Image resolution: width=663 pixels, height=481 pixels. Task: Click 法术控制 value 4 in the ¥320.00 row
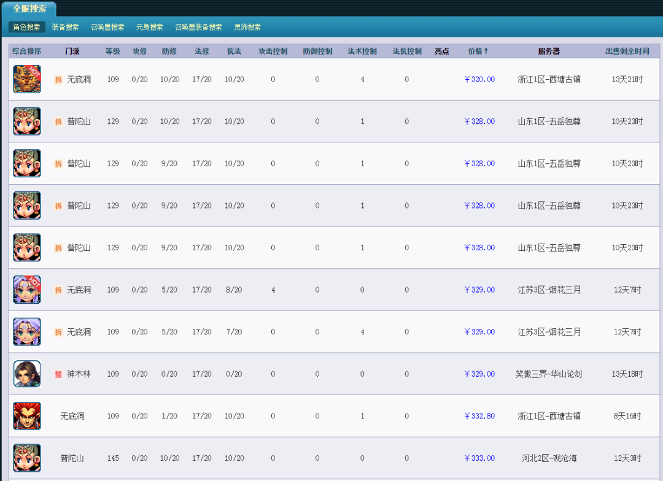(362, 79)
